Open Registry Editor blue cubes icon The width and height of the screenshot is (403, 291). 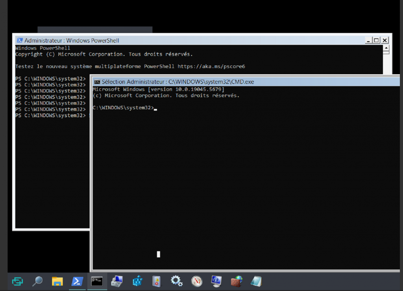point(137,281)
